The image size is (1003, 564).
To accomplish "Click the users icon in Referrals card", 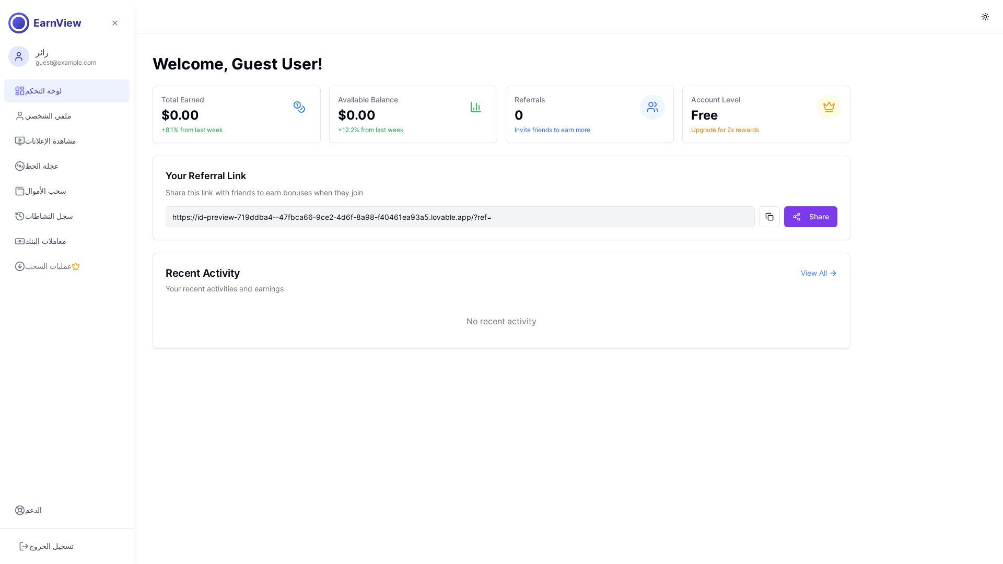I will (652, 107).
